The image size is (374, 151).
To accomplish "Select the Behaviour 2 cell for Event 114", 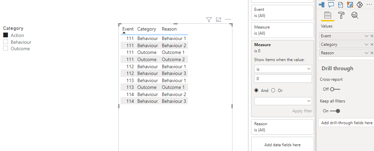I will click(x=174, y=94).
